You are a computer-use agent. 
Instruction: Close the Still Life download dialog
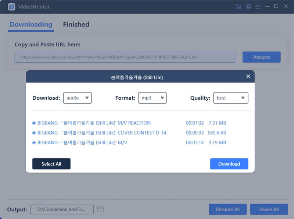[248, 76]
